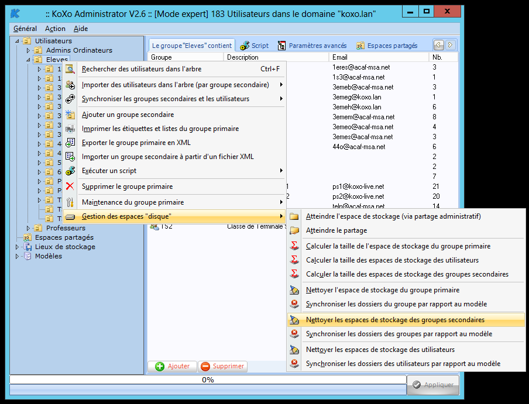Click the XML import icon
Image resolution: width=529 pixels, height=404 pixels.
pos(70,157)
